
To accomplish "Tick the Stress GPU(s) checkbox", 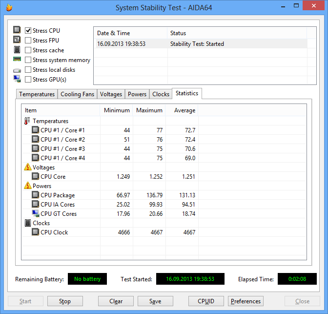I will pos(28,79).
